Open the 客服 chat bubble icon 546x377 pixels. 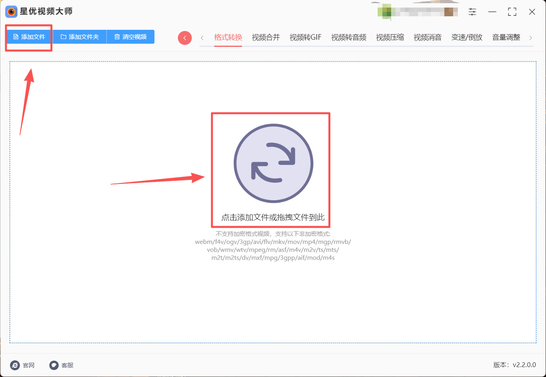[x=54, y=365]
